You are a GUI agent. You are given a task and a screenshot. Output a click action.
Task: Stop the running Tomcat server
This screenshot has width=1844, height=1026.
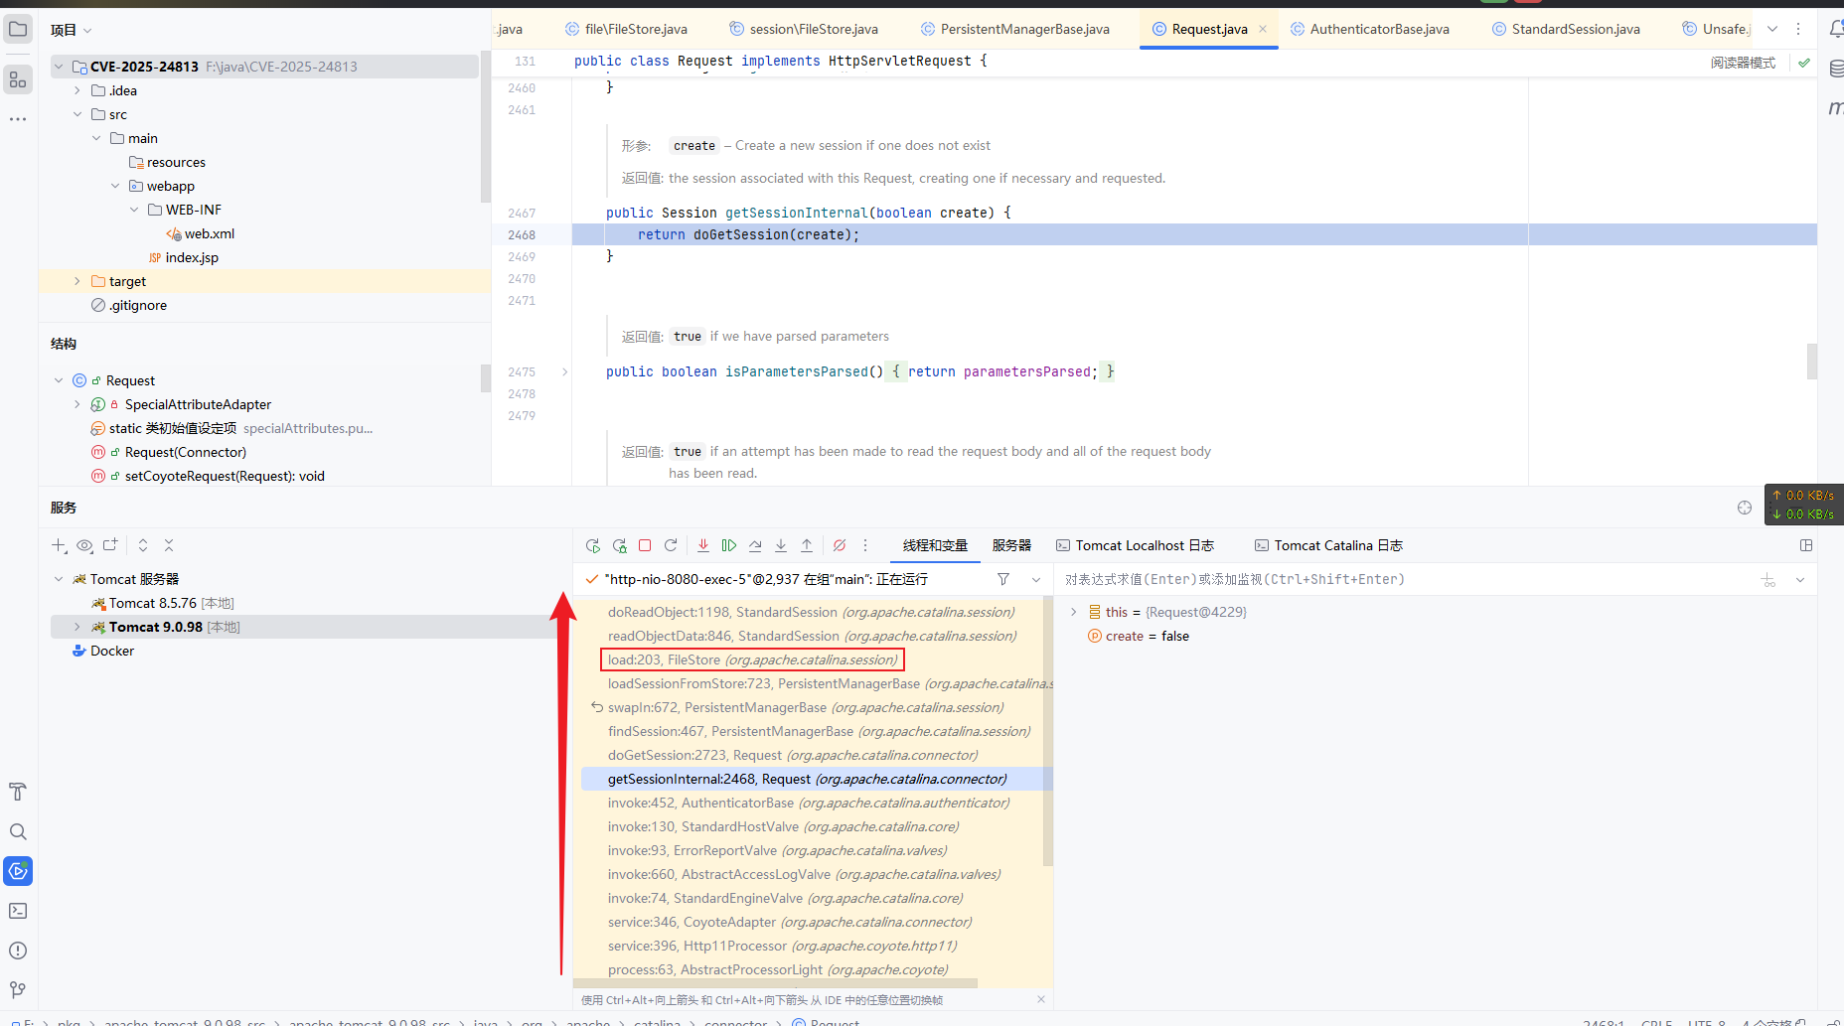click(x=645, y=545)
